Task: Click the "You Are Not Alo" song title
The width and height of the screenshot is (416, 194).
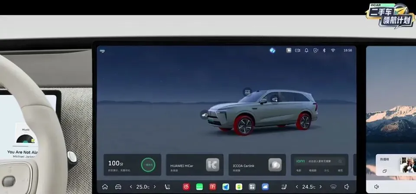Action: coord(23,152)
